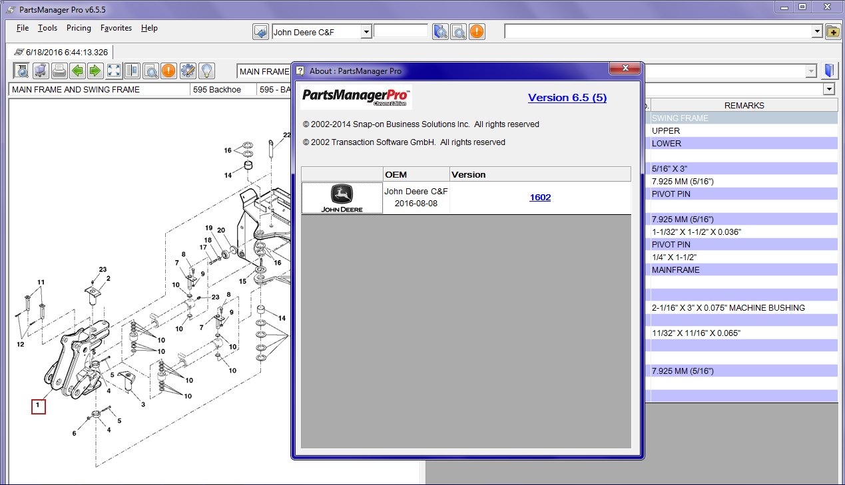Click the orange alert icon in second toolbar
Screen dimensions: 845x485
pyautogui.click(x=168, y=71)
